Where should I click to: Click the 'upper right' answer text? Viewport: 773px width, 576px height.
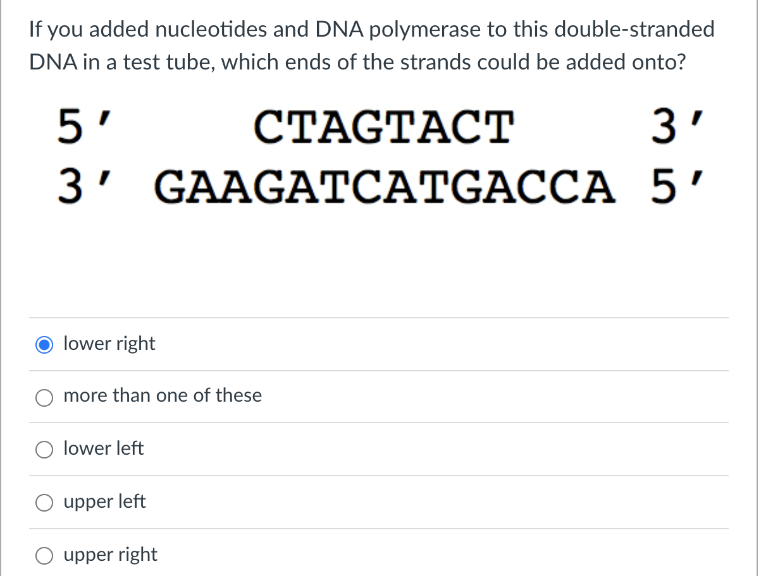point(111,555)
